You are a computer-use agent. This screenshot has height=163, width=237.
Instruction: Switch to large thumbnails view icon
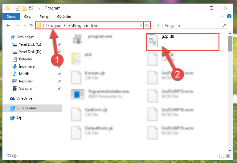228,156
